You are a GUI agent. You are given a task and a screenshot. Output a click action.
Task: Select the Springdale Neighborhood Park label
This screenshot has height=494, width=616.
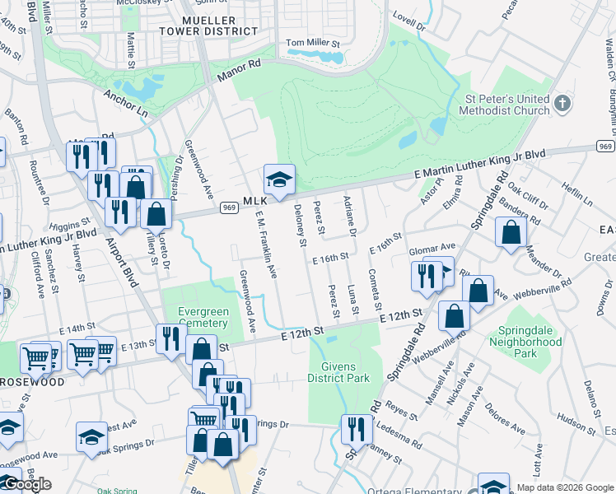(x=525, y=342)
